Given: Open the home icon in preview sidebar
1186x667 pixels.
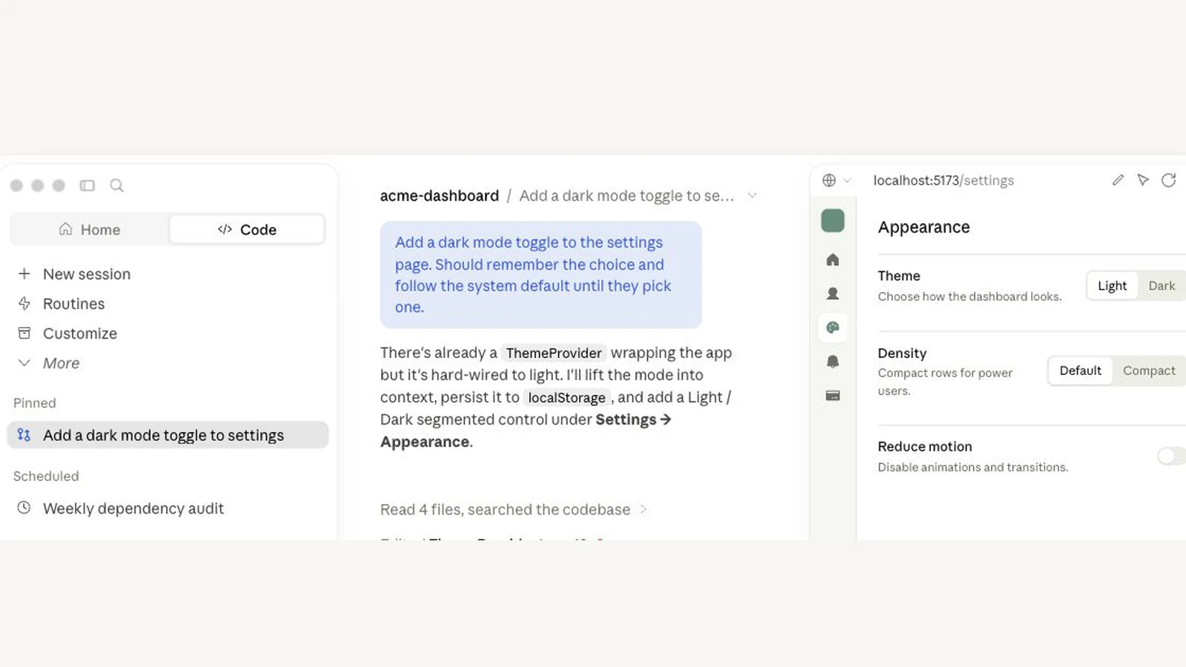Looking at the screenshot, I should tap(833, 260).
